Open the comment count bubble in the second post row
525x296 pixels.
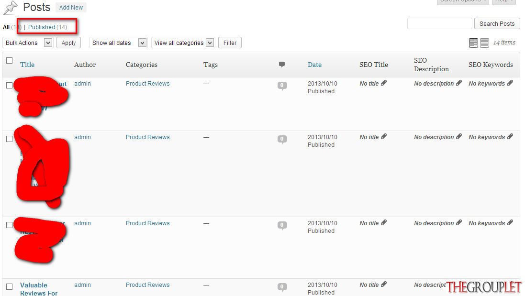click(x=282, y=139)
